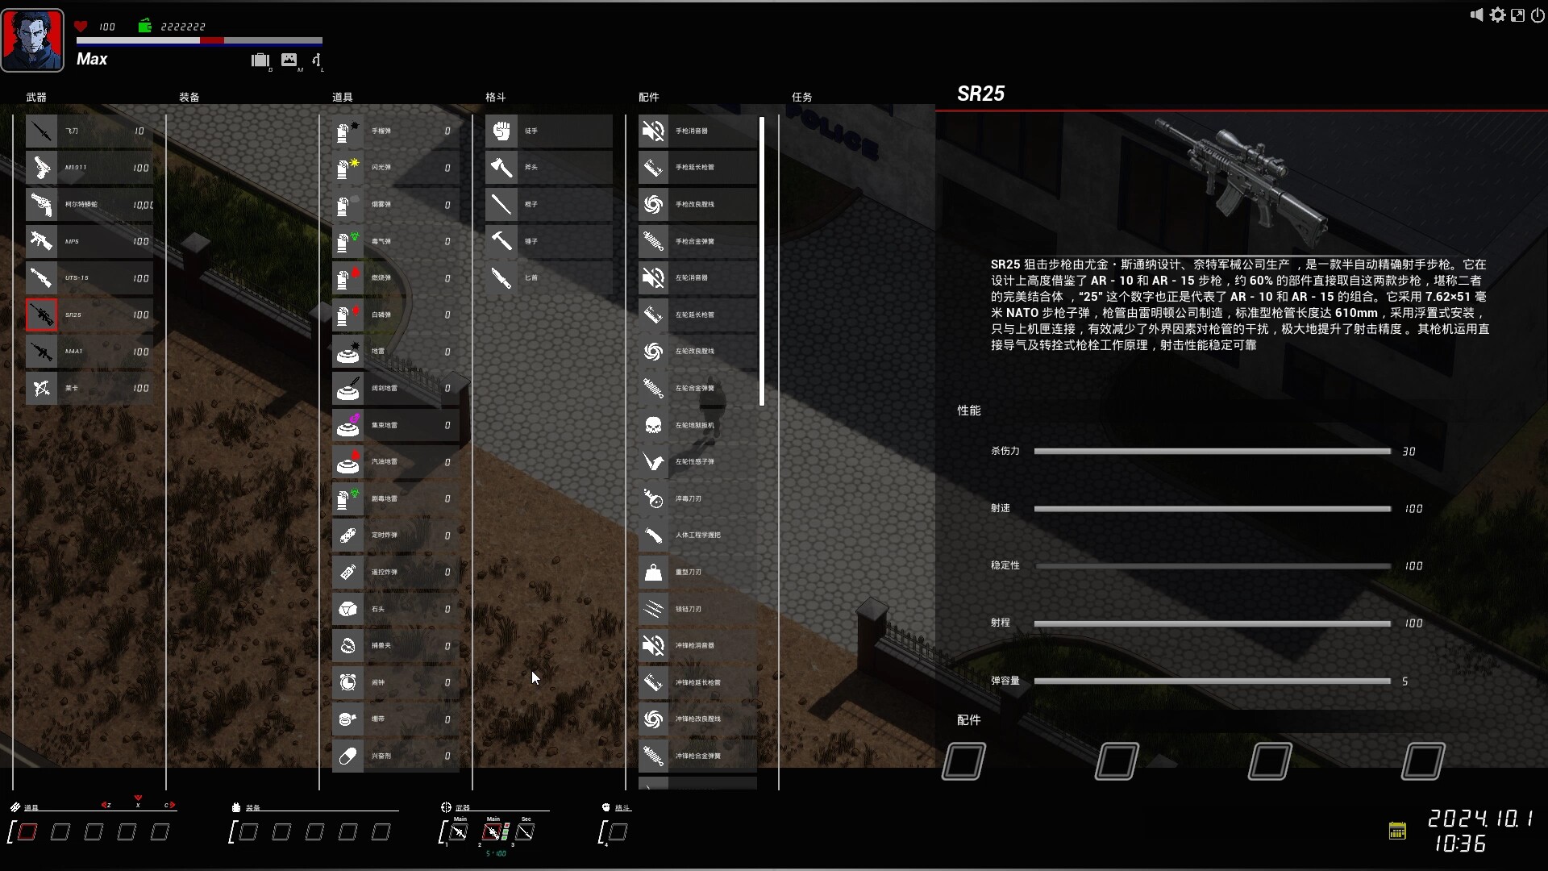Viewport: 1548px width, 871px height.
Task: Click the bow 莱卡 weapon icon
Action: click(x=41, y=388)
